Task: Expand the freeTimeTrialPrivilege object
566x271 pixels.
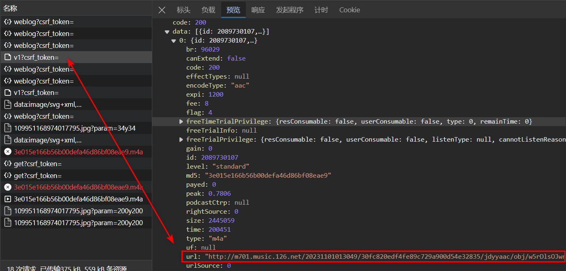Action: [x=181, y=122]
